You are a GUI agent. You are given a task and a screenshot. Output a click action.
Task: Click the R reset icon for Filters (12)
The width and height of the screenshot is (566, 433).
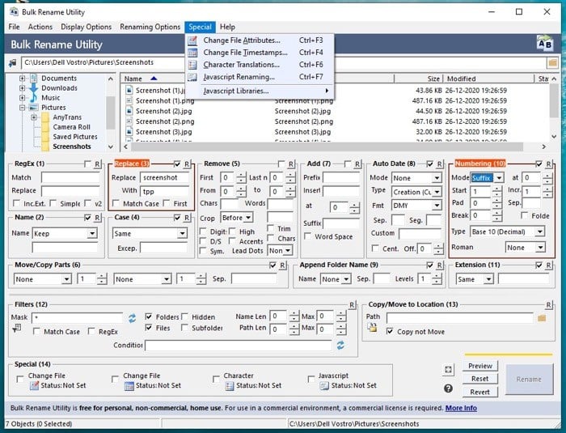click(x=352, y=304)
